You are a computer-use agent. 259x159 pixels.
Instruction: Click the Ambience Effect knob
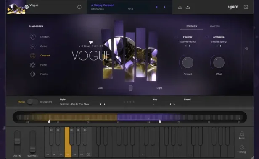pyautogui.click(x=219, y=63)
